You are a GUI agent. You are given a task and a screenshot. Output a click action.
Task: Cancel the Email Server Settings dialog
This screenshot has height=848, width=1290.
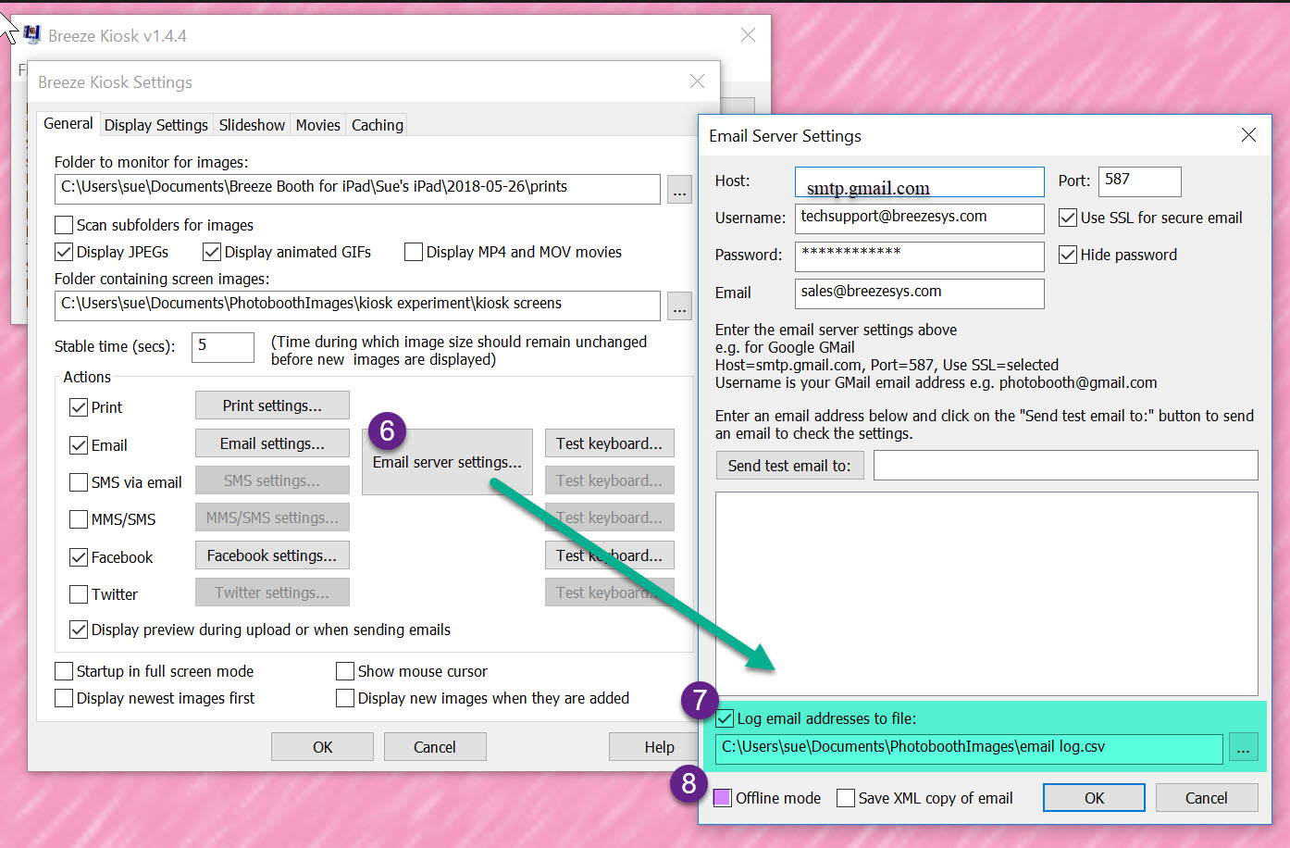click(1206, 798)
